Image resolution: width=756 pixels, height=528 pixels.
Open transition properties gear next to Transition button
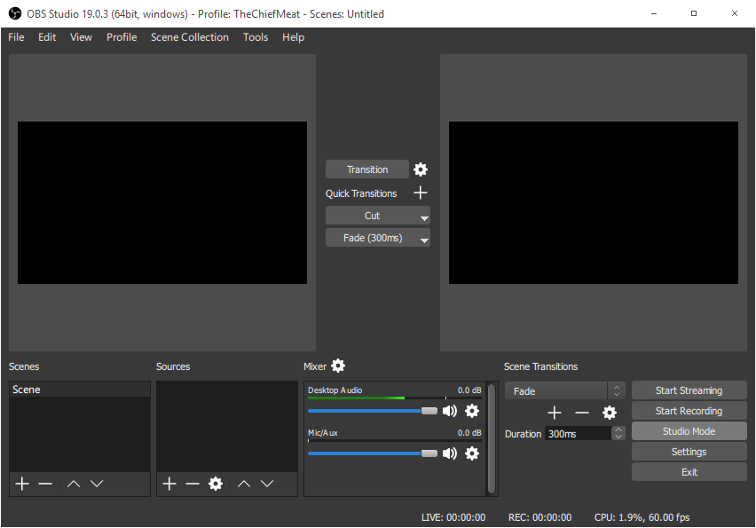(x=421, y=169)
